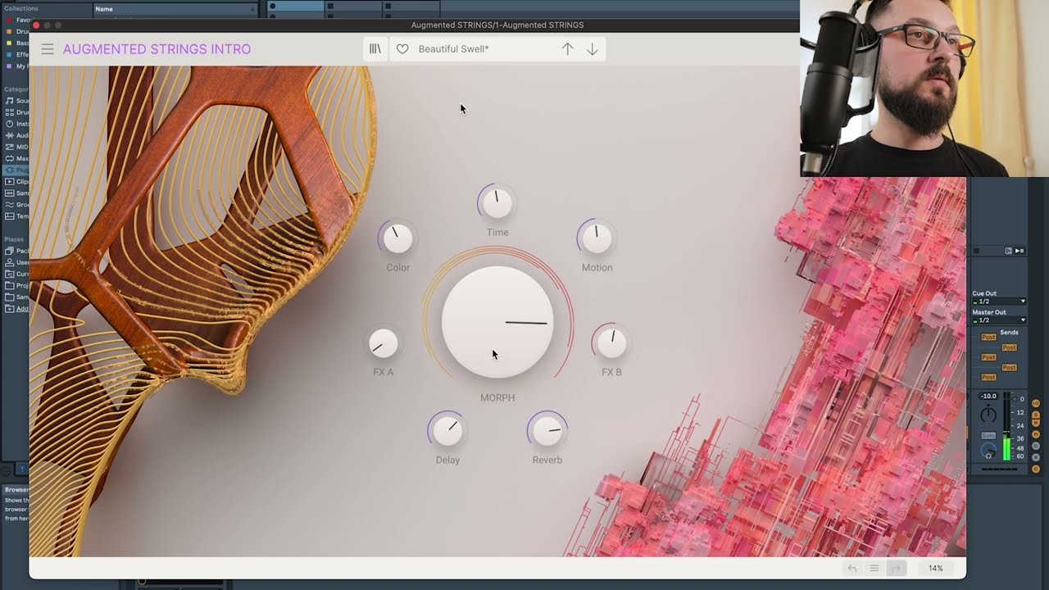
Task: Select the Clips category icon
Action: point(9,181)
